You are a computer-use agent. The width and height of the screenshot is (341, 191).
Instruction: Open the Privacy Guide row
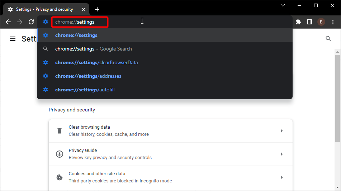point(171,154)
